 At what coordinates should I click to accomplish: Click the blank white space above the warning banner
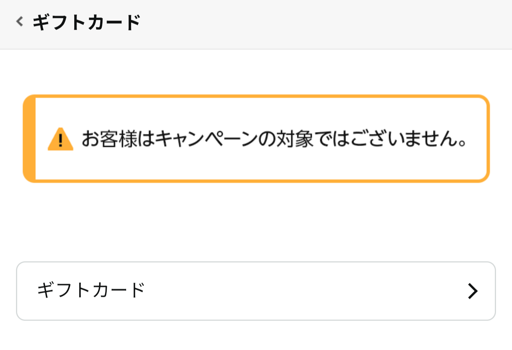[x=255, y=72]
